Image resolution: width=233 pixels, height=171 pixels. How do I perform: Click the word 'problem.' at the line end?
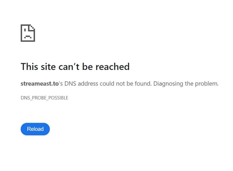coord(207,84)
